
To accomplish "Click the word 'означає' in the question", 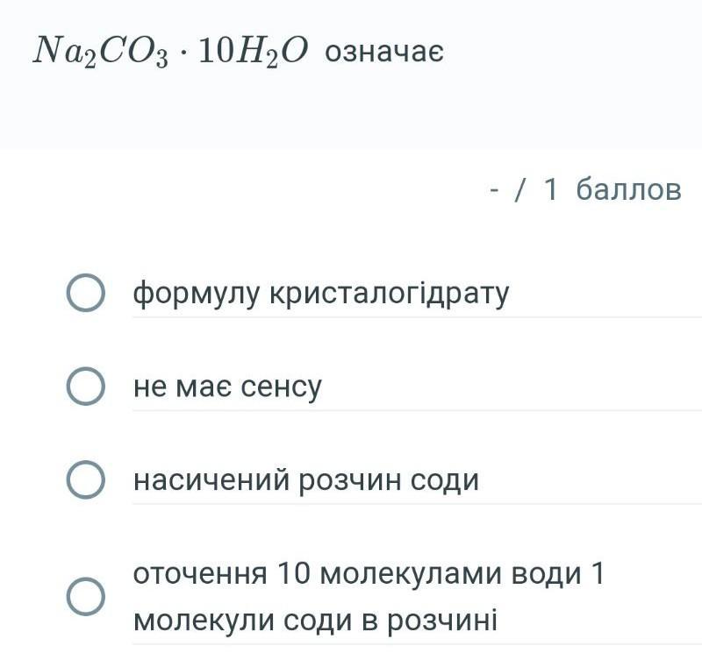I will click(384, 53).
